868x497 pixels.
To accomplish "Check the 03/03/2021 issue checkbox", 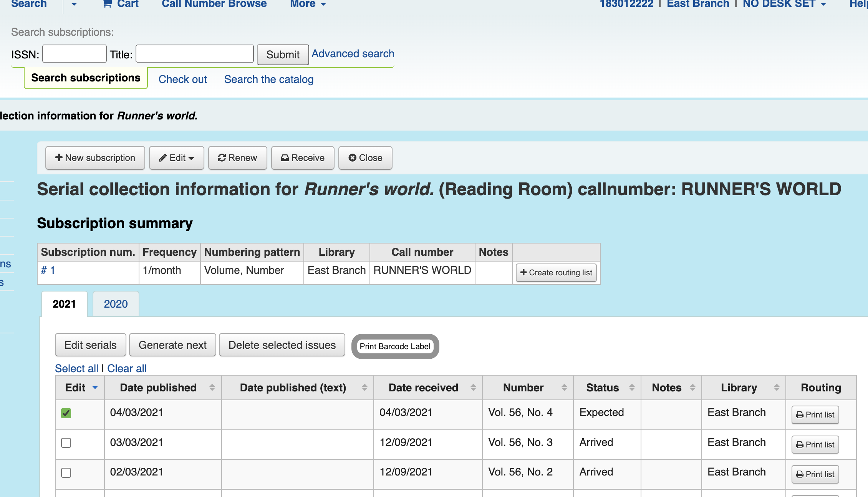I will 66,443.
